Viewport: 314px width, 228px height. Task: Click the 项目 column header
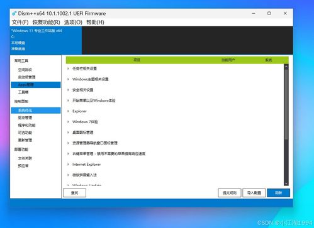137,60
